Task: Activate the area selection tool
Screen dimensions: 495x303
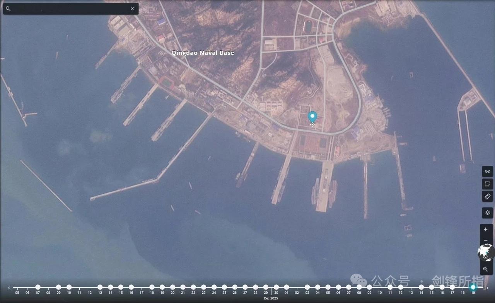Action: [487, 184]
